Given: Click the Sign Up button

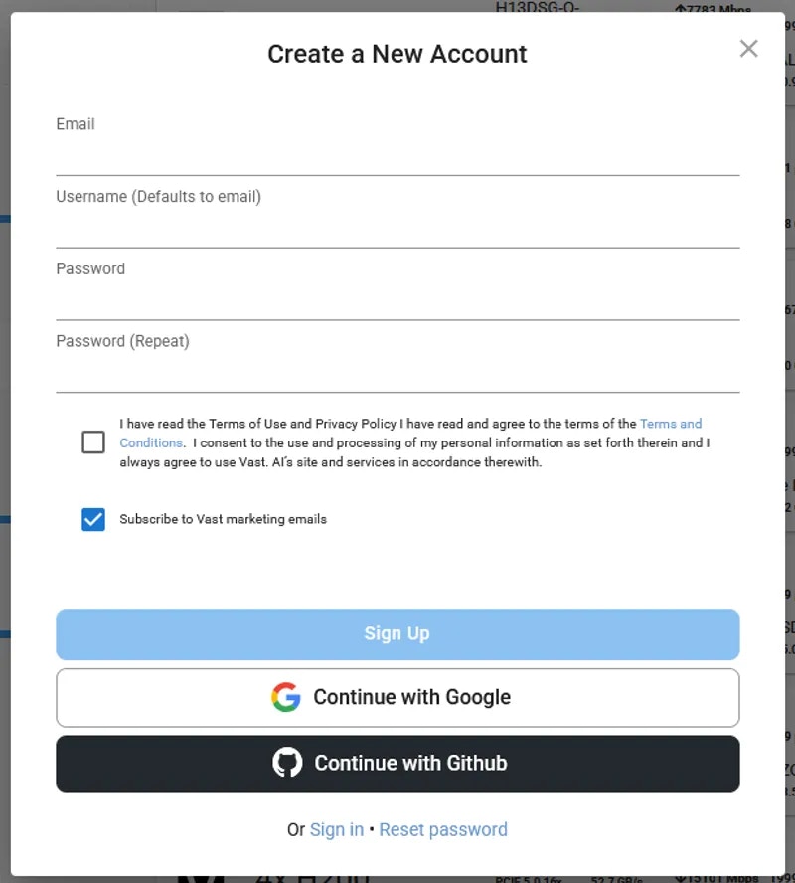Looking at the screenshot, I should click(397, 634).
